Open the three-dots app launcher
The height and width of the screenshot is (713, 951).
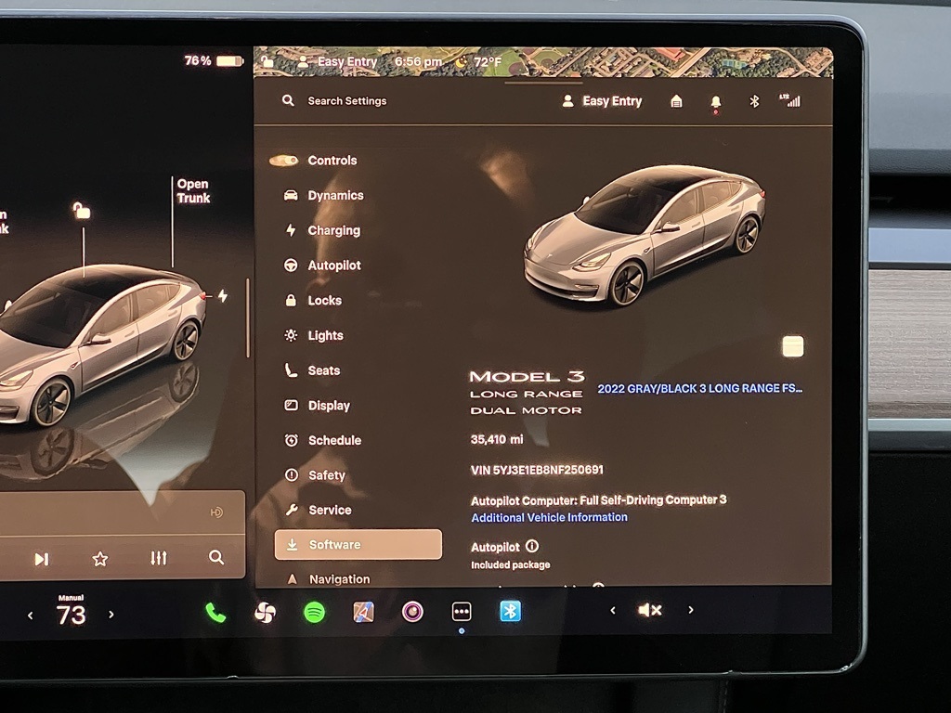point(462,611)
